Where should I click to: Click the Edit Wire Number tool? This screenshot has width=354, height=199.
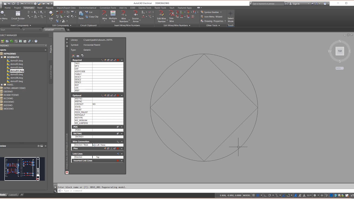162,17
